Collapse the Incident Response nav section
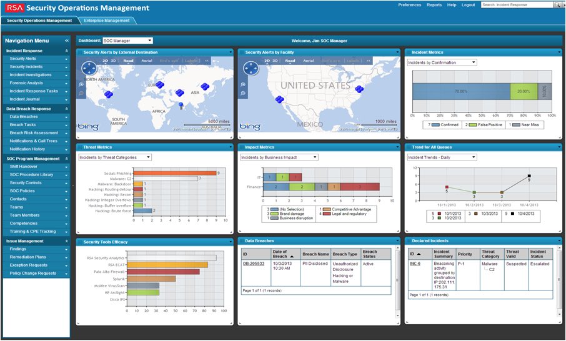The image size is (566, 341). (66, 51)
